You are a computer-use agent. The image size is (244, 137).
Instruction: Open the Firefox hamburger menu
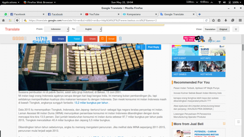click(240, 20)
